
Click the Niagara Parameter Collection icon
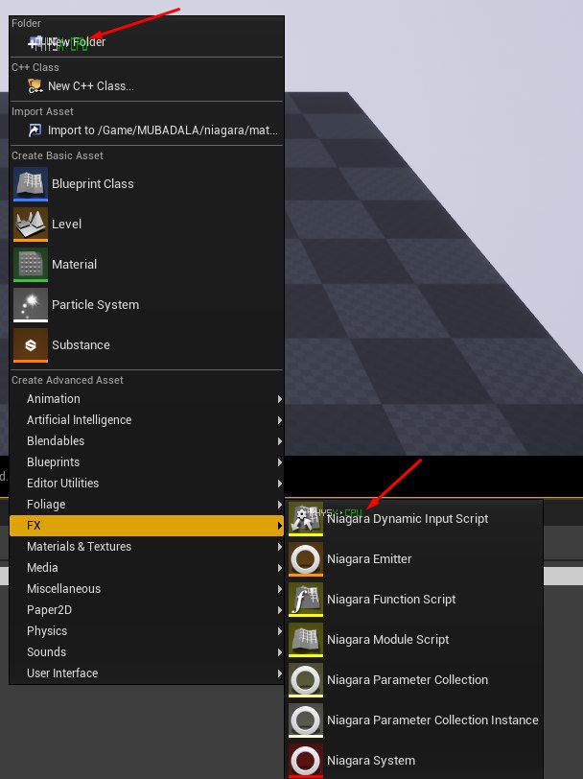[x=306, y=679]
